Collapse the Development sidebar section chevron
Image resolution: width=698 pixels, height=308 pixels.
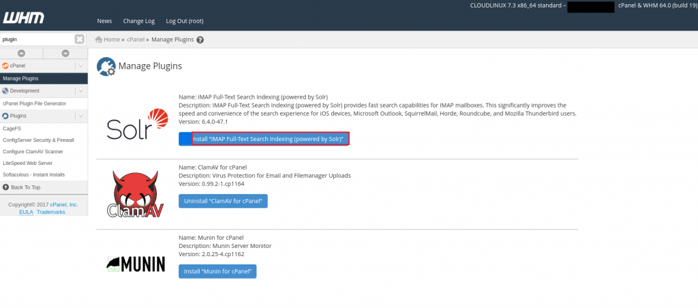point(80,91)
